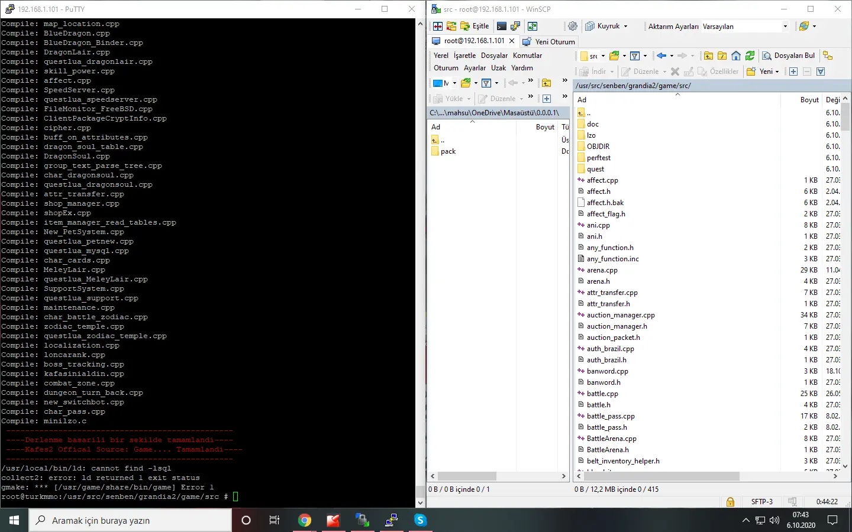Click the remote panel horizontal scrollbar
Viewport: 852px width, 532px height.
661,476
